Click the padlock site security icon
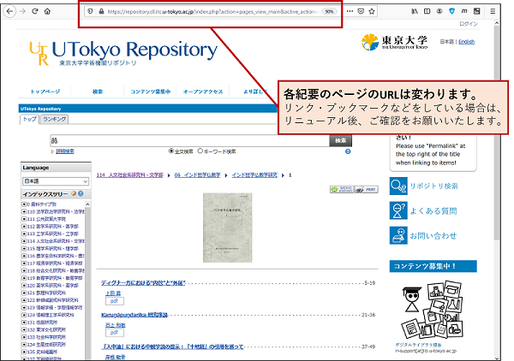The height and width of the screenshot is (361, 514). (101, 11)
